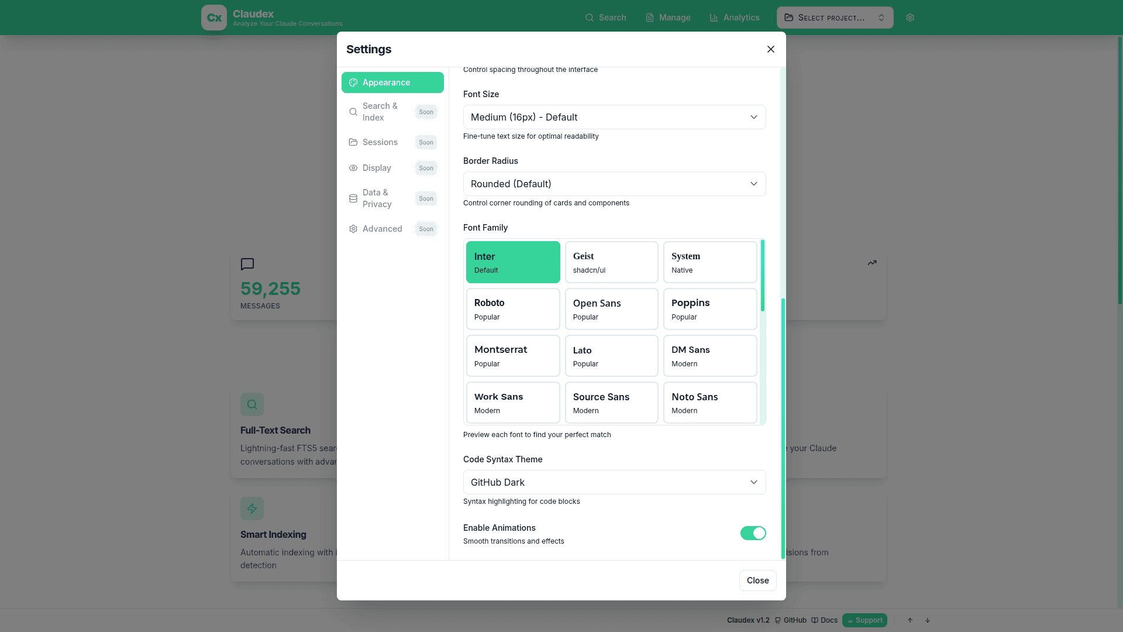Open the Code Syntax Theme dropdown
Image resolution: width=1123 pixels, height=632 pixels.
[x=614, y=482]
